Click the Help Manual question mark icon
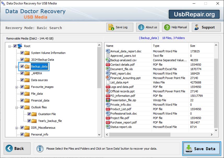This screenshot has height=158, width=224. click(167, 27)
